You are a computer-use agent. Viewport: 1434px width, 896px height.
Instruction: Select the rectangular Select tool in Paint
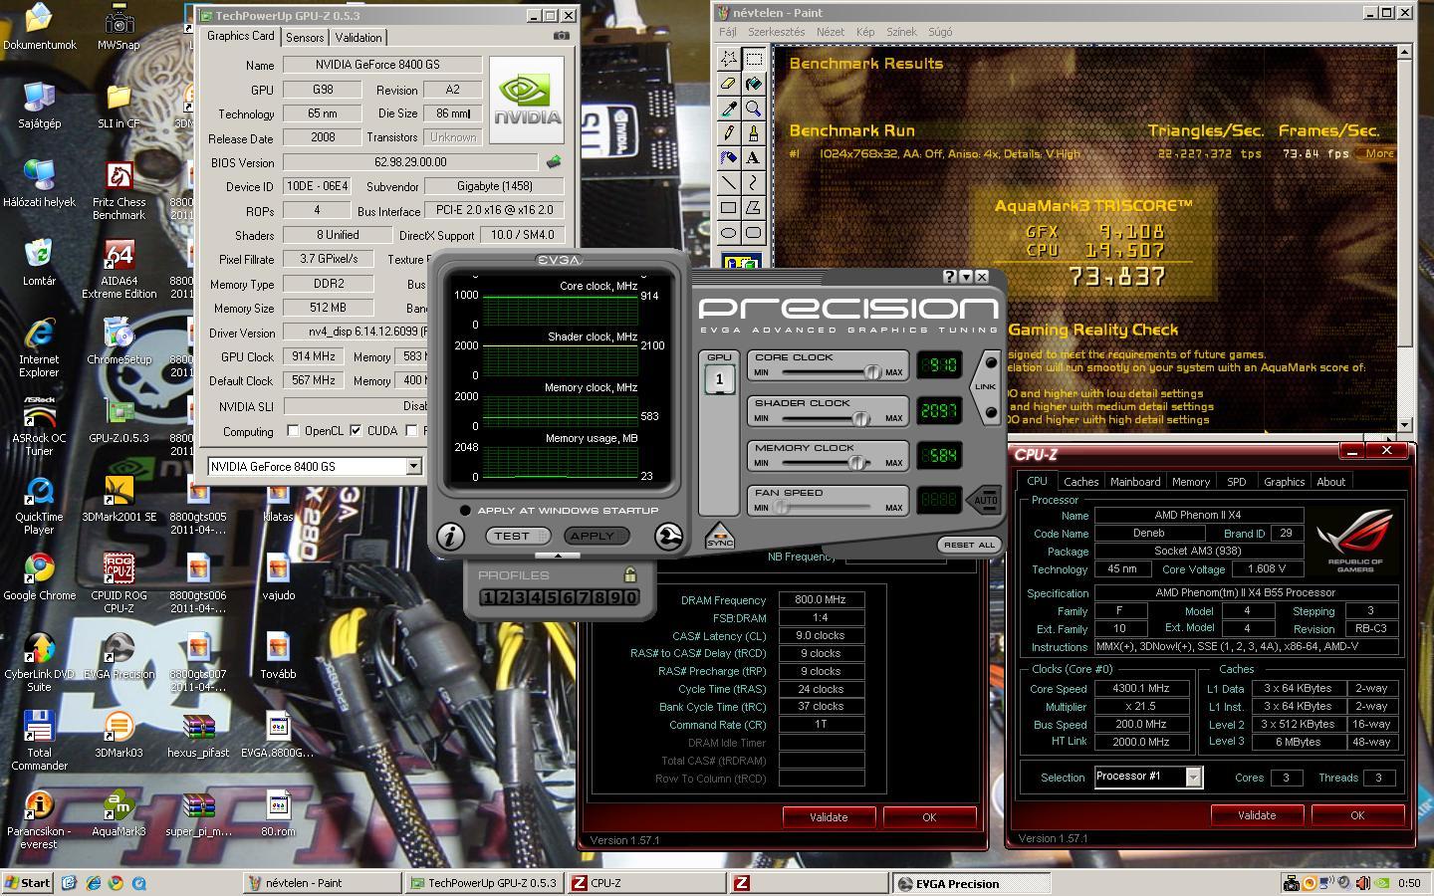click(754, 59)
